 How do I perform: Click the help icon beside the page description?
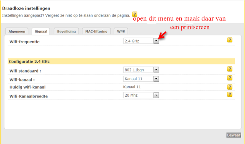tap(135, 14)
